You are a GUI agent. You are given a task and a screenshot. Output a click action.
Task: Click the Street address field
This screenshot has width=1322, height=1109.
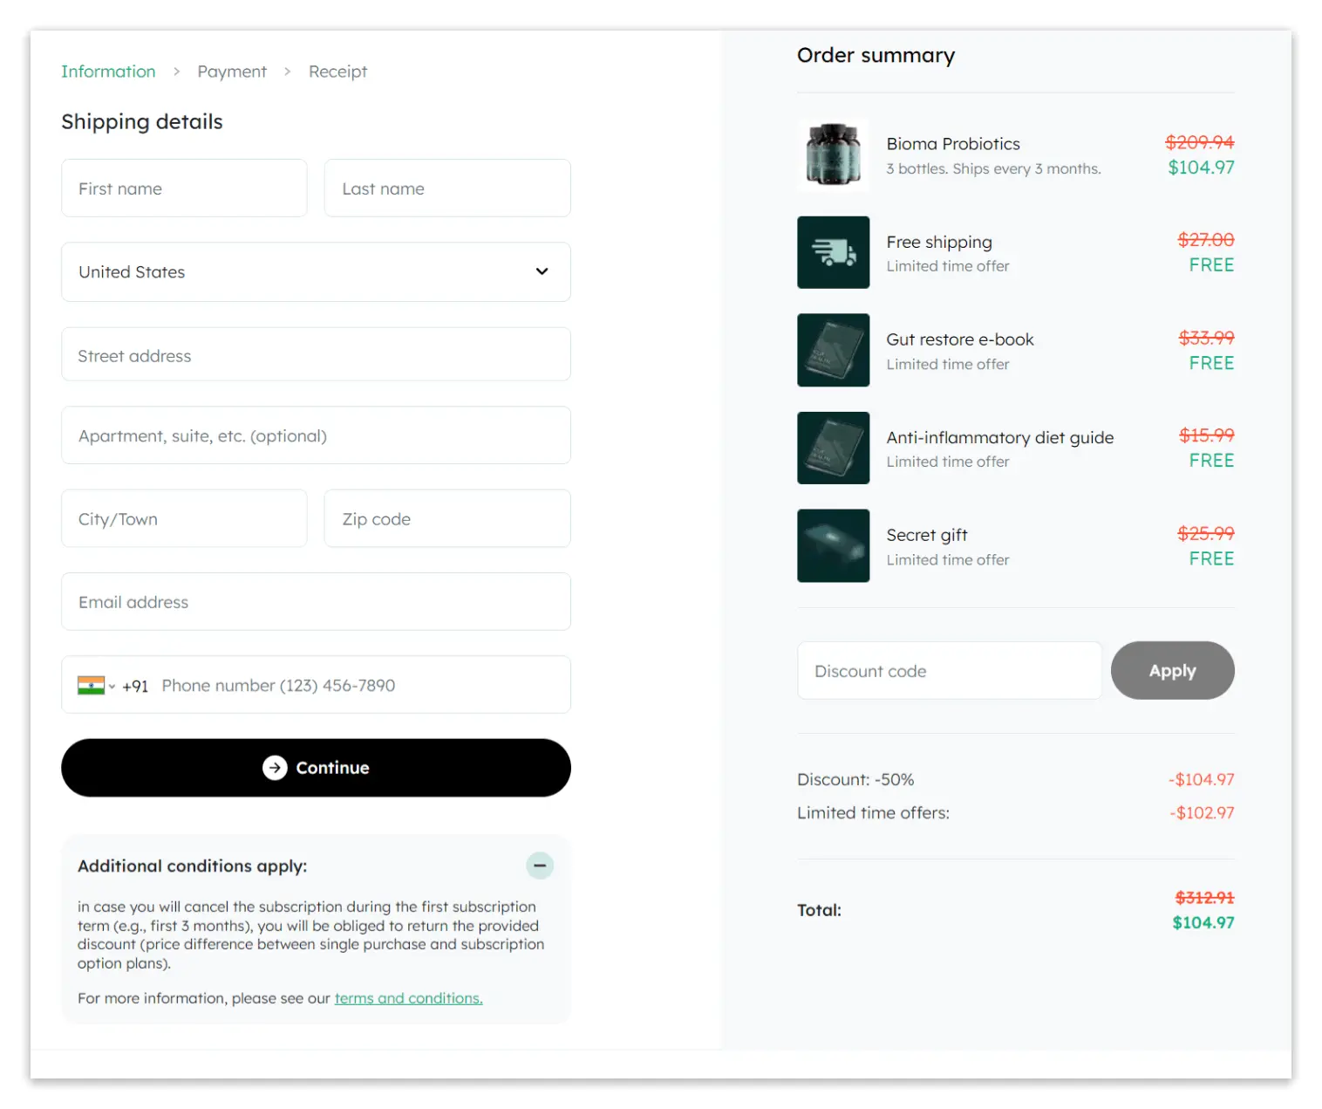(316, 354)
